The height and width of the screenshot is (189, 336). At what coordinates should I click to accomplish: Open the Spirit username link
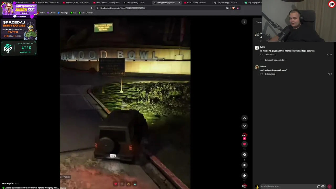(262, 47)
